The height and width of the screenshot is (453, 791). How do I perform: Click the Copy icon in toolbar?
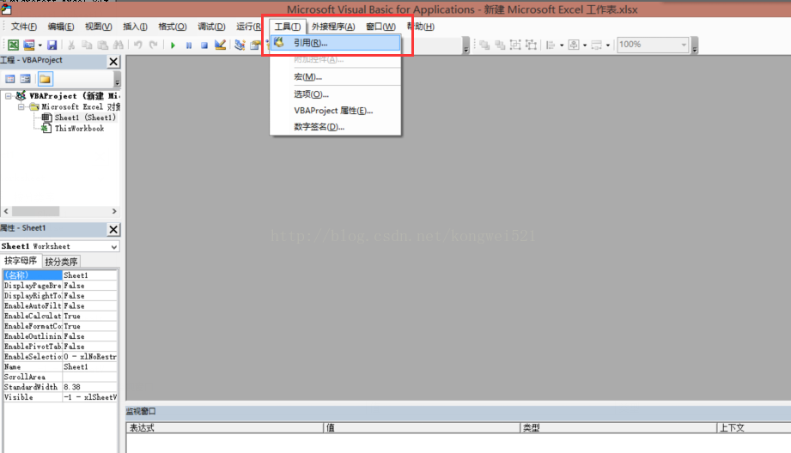87,45
